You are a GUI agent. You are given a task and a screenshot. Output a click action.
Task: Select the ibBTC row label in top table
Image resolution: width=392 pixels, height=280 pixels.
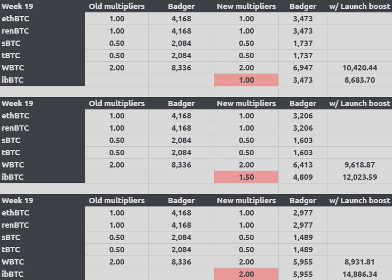pos(13,80)
